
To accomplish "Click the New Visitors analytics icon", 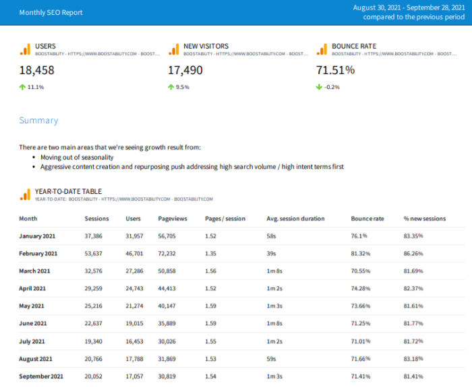I will (x=174, y=50).
